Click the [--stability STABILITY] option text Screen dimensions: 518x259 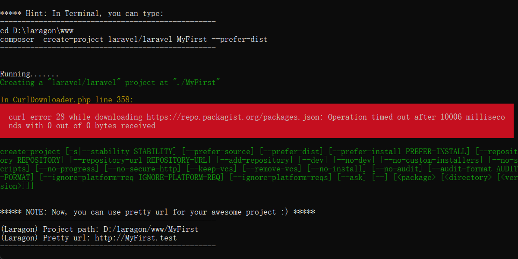tap(121, 152)
